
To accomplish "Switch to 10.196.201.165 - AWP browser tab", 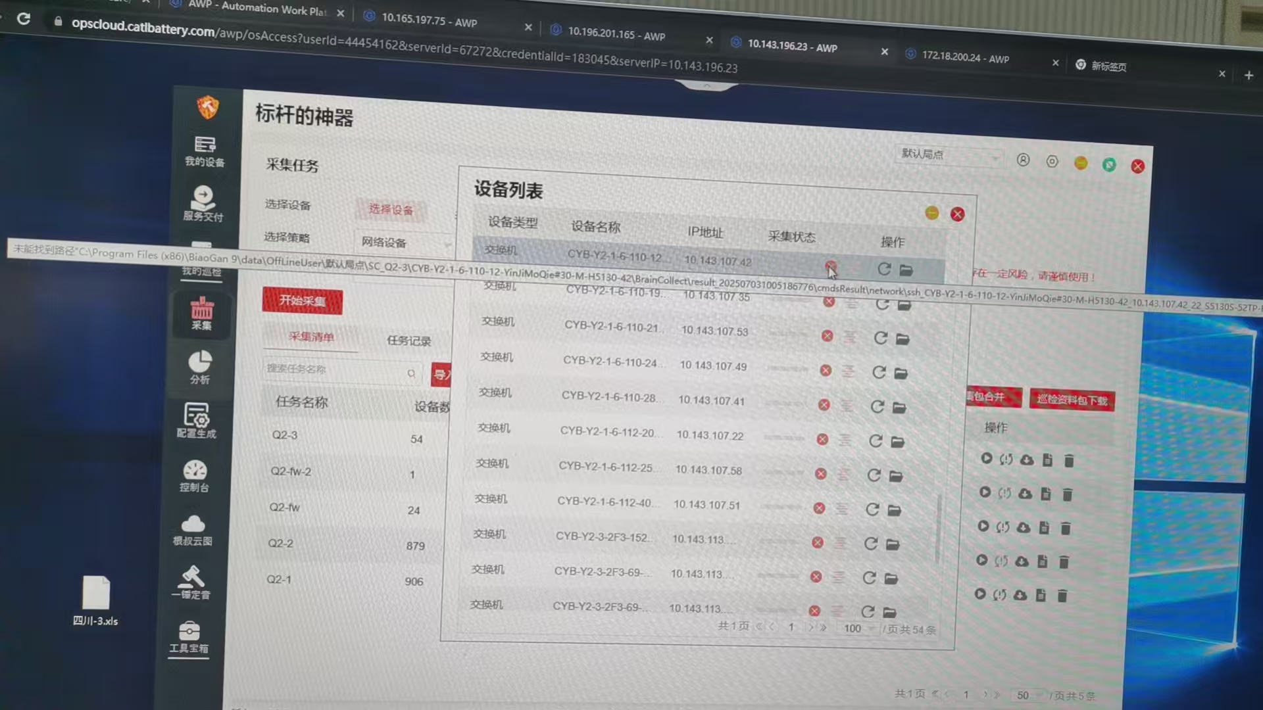I will (x=616, y=33).
